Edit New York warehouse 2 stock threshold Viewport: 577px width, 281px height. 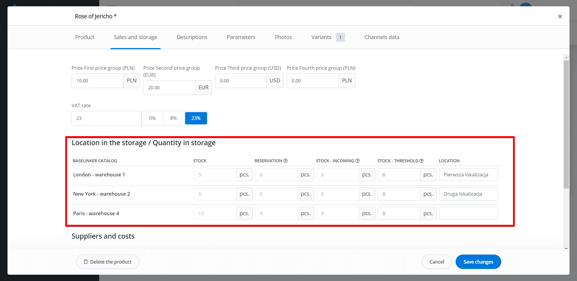coord(399,194)
